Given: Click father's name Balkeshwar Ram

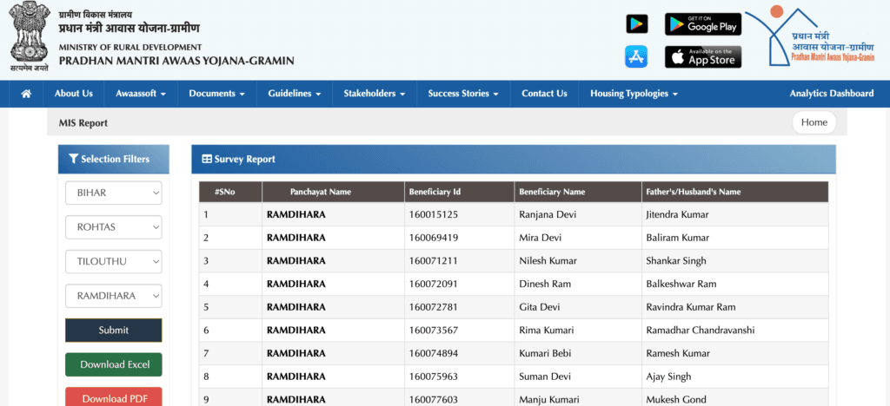Looking at the screenshot, I should (x=681, y=285).
